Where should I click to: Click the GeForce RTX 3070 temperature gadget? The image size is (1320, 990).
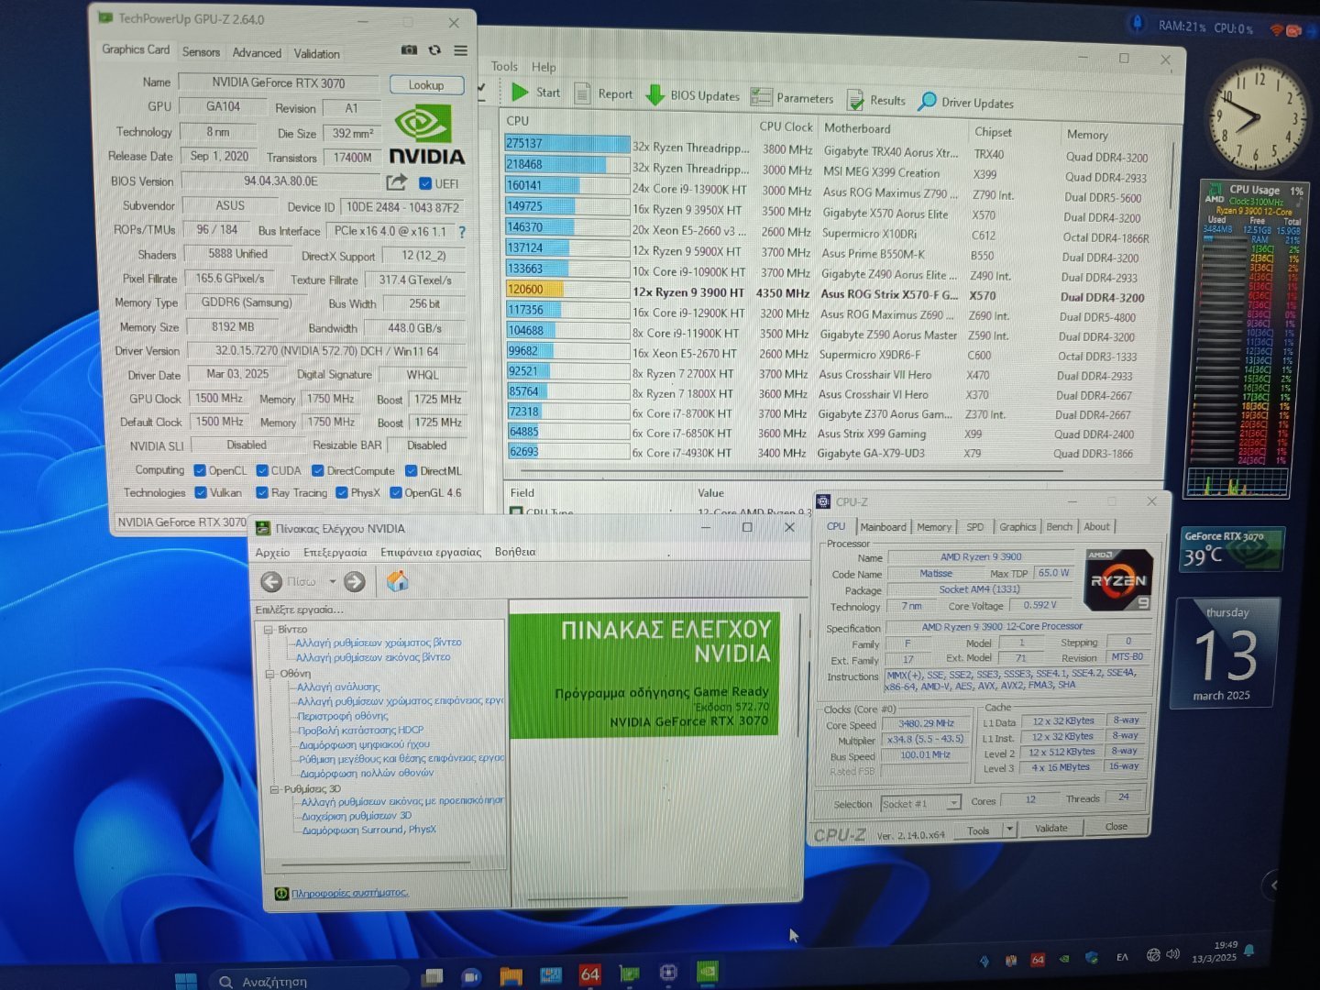[x=1233, y=548]
